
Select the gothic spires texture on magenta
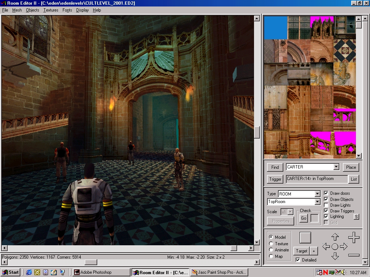[x=322, y=27]
